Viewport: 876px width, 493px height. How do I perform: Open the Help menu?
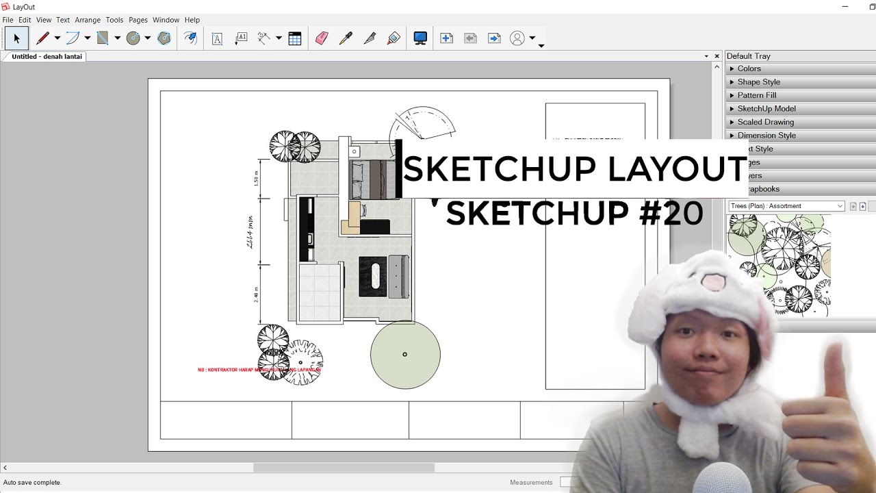192,20
